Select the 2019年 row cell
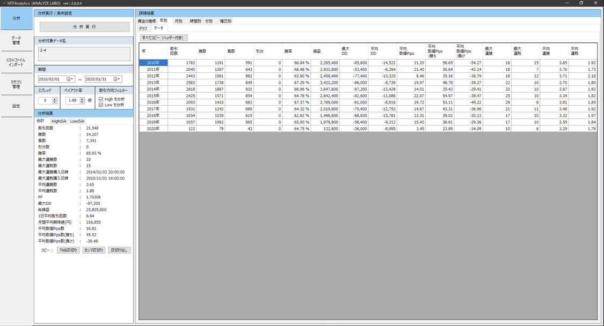604x326 pixels. tap(154, 122)
